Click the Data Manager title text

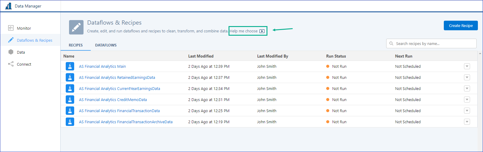click(x=28, y=6)
